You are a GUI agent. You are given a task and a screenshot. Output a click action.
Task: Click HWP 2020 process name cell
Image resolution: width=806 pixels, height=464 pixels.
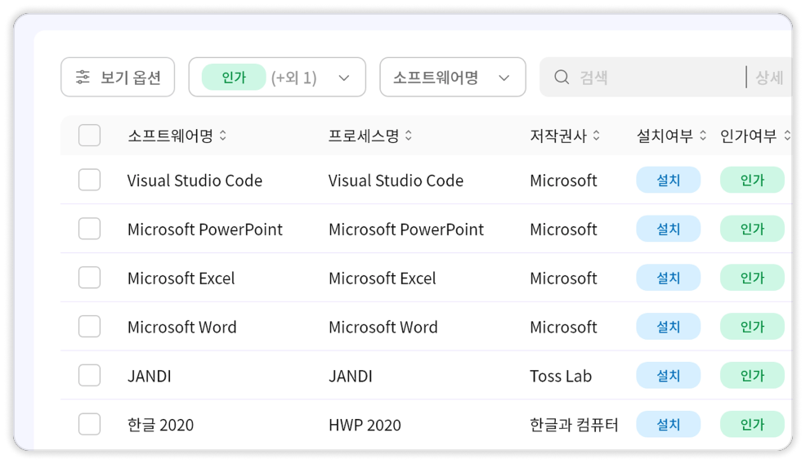pos(365,425)
